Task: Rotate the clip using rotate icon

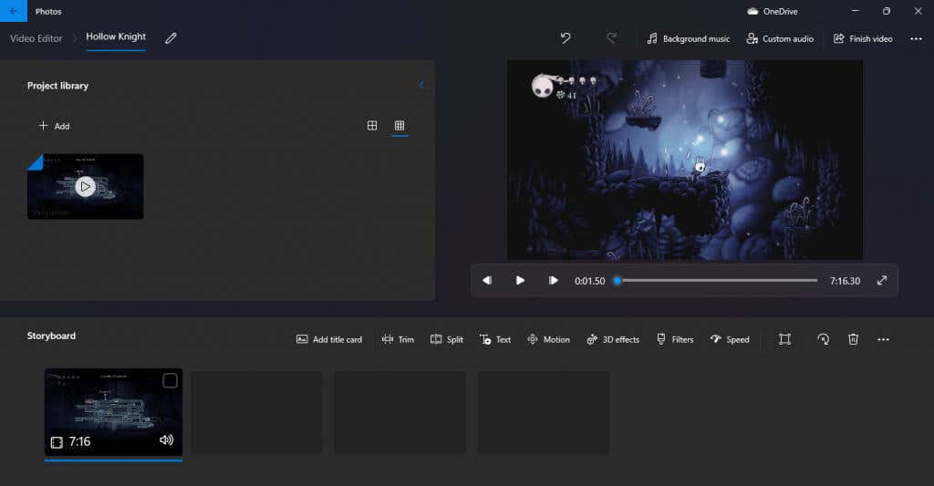Action: [824, 339]
